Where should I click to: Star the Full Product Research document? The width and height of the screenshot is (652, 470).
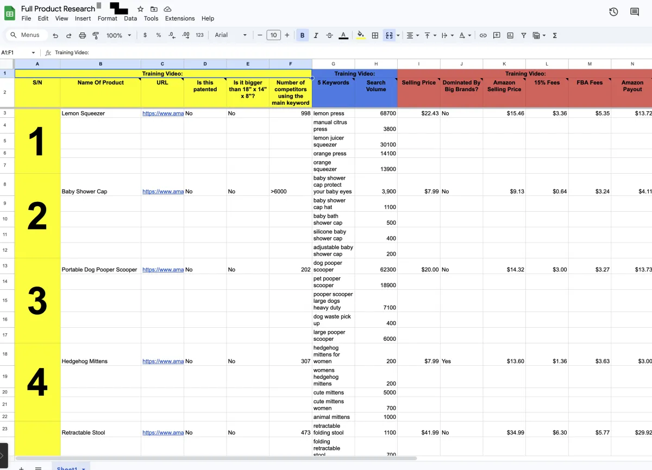pos(141,9)
